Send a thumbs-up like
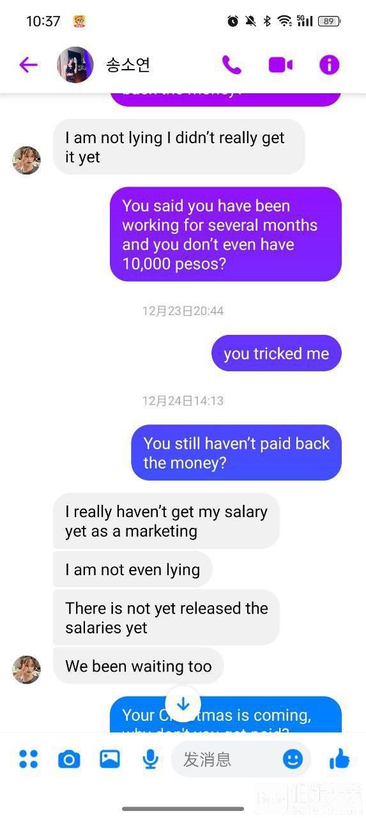 point(339,758)
